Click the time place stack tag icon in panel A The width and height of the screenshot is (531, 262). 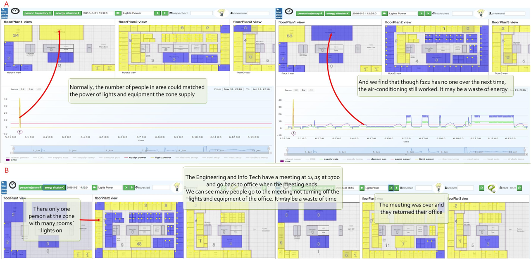(4, 13)
